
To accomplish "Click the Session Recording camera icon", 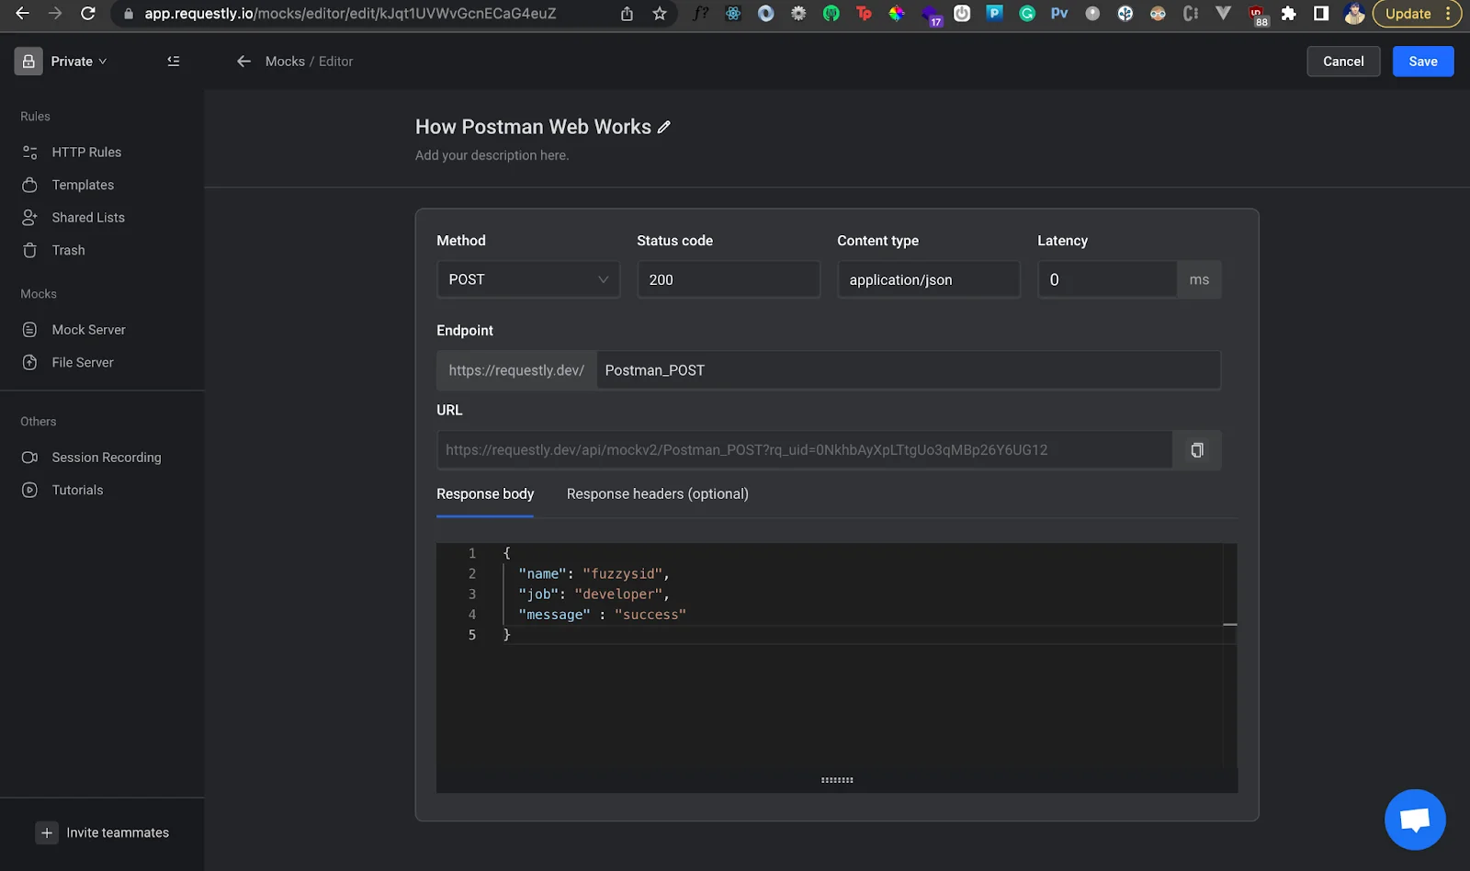I will click(29, 458).
